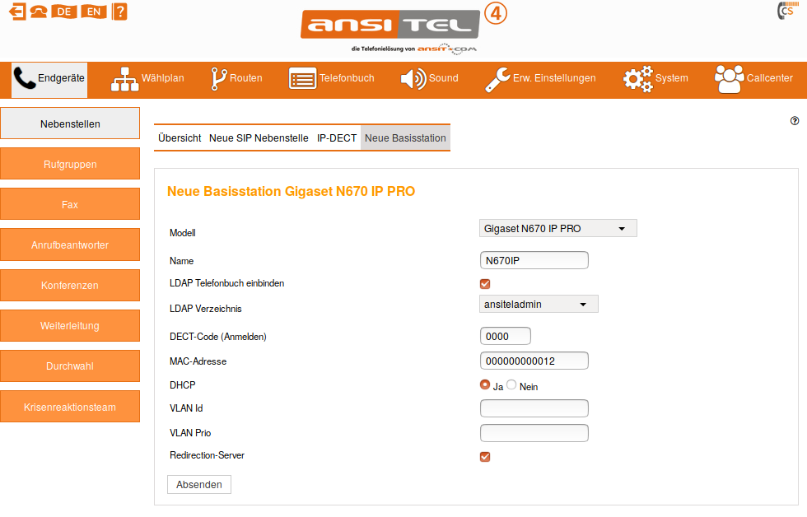The image size is (807, 517).
Task: Go to the Übersicht tab
Action: coord(180,138)
